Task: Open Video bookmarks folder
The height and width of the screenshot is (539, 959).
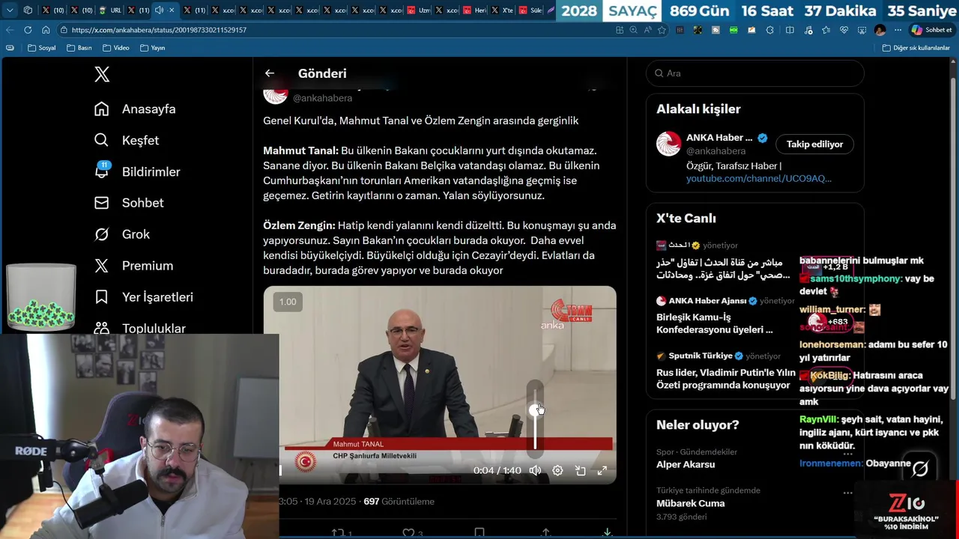Action: (x=116, y=48)
